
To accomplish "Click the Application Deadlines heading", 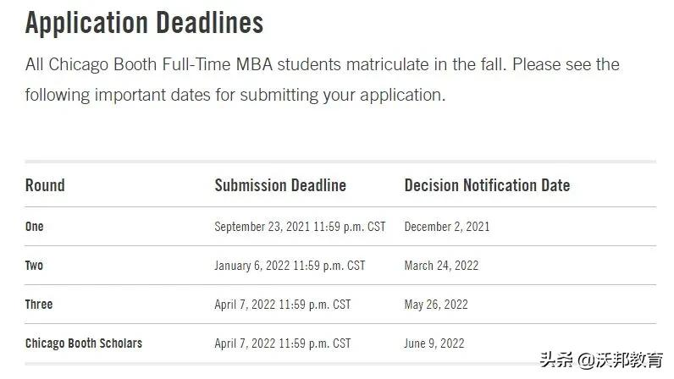I will pyautogui.click(x=144, y=23).
